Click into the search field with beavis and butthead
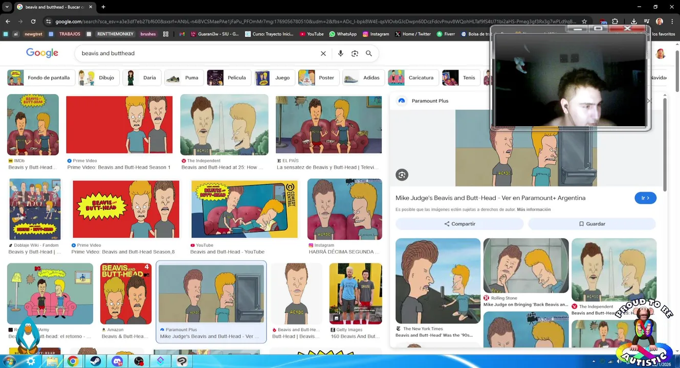The width and height of the screenshot is (680, 368). click(x=197, y=53)
